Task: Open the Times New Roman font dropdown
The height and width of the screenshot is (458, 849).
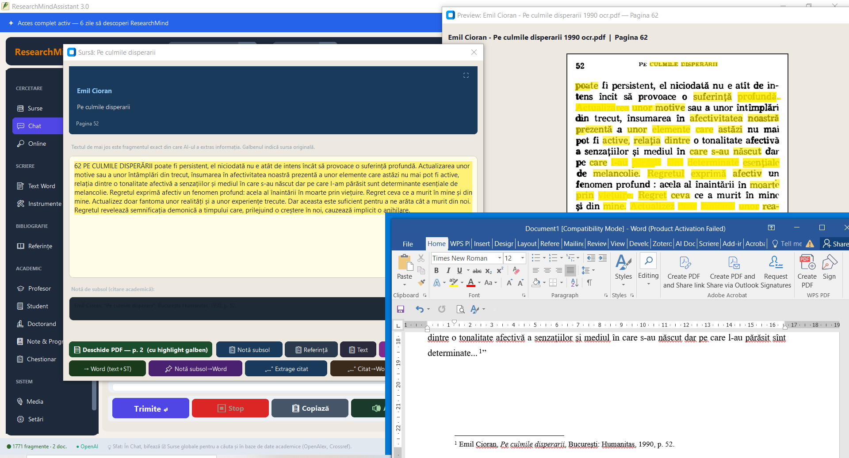Action: point(500,258)
